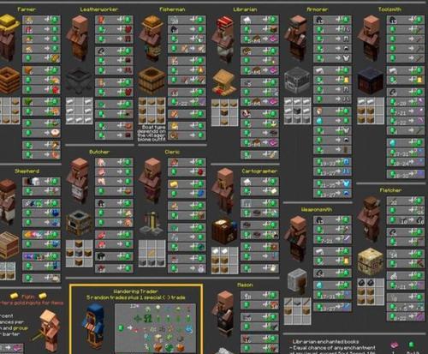
Task: Select the Piglin holding a golden sword
Action: (x=48, y=331)
